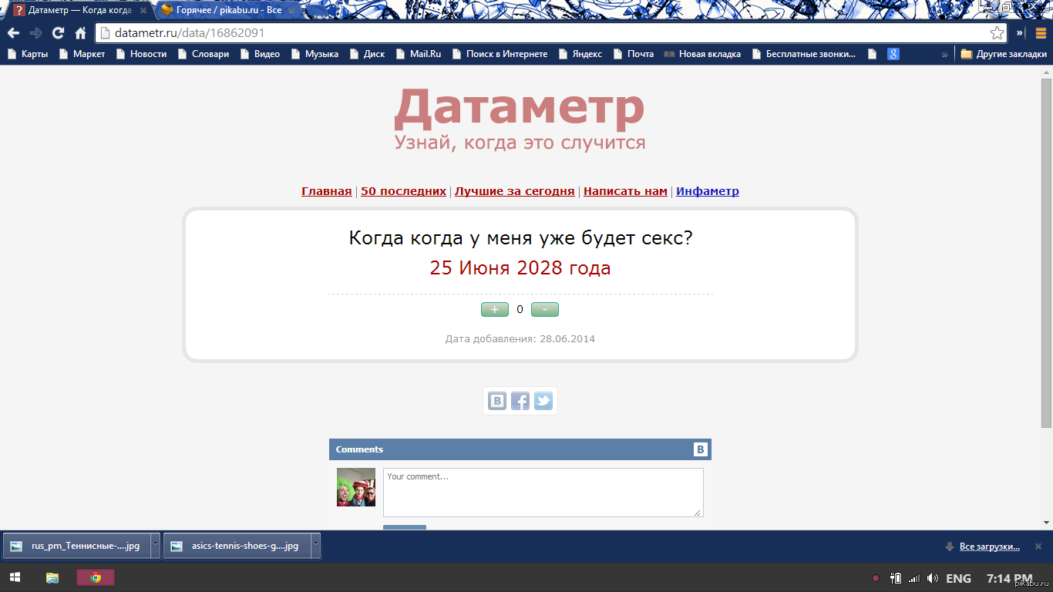Share the page via Facebook icon
Viewport: 1053px width, 592px height.
click(520, 401)
